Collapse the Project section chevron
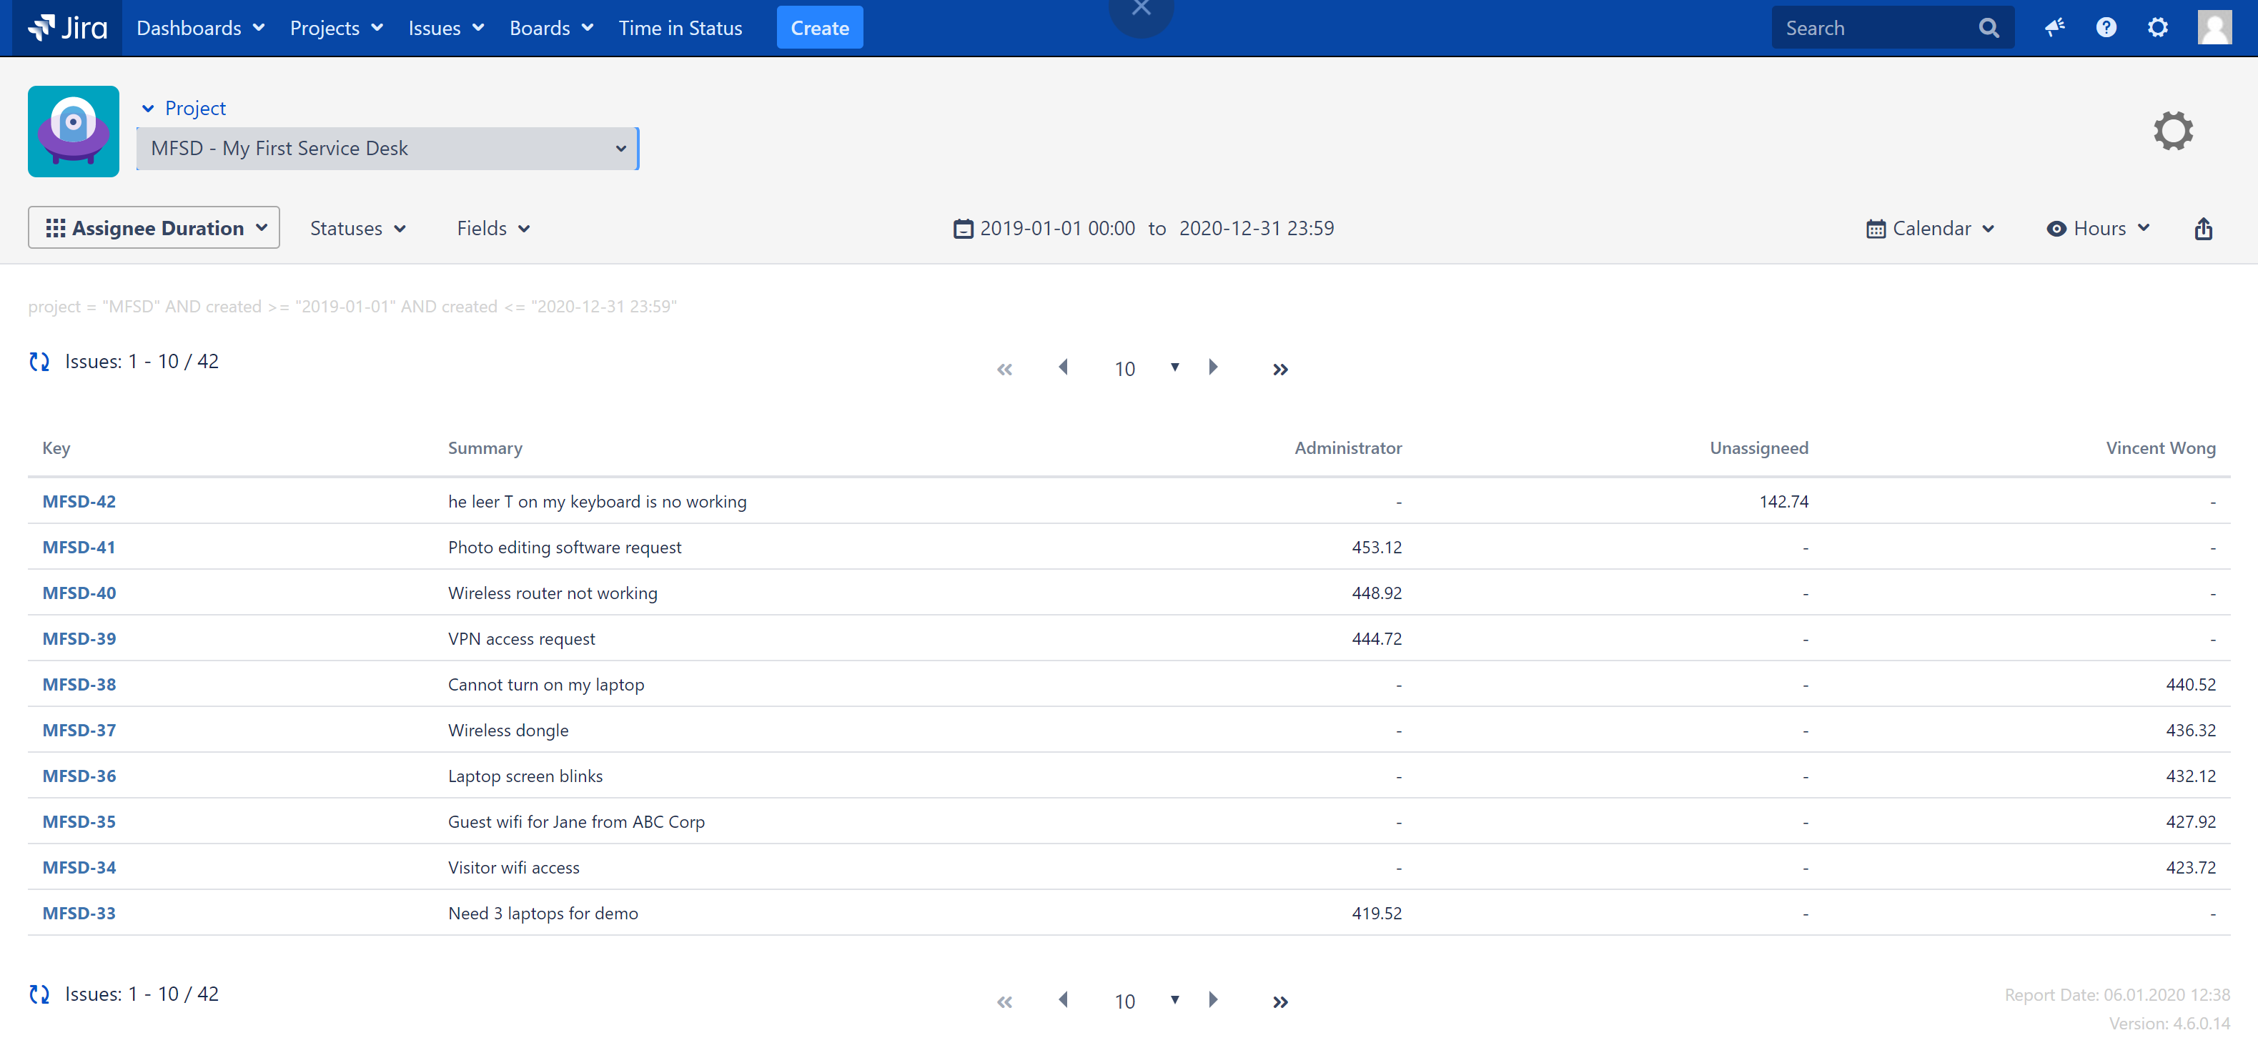The image size is (2258, 1063). click(x=148, y=109)
